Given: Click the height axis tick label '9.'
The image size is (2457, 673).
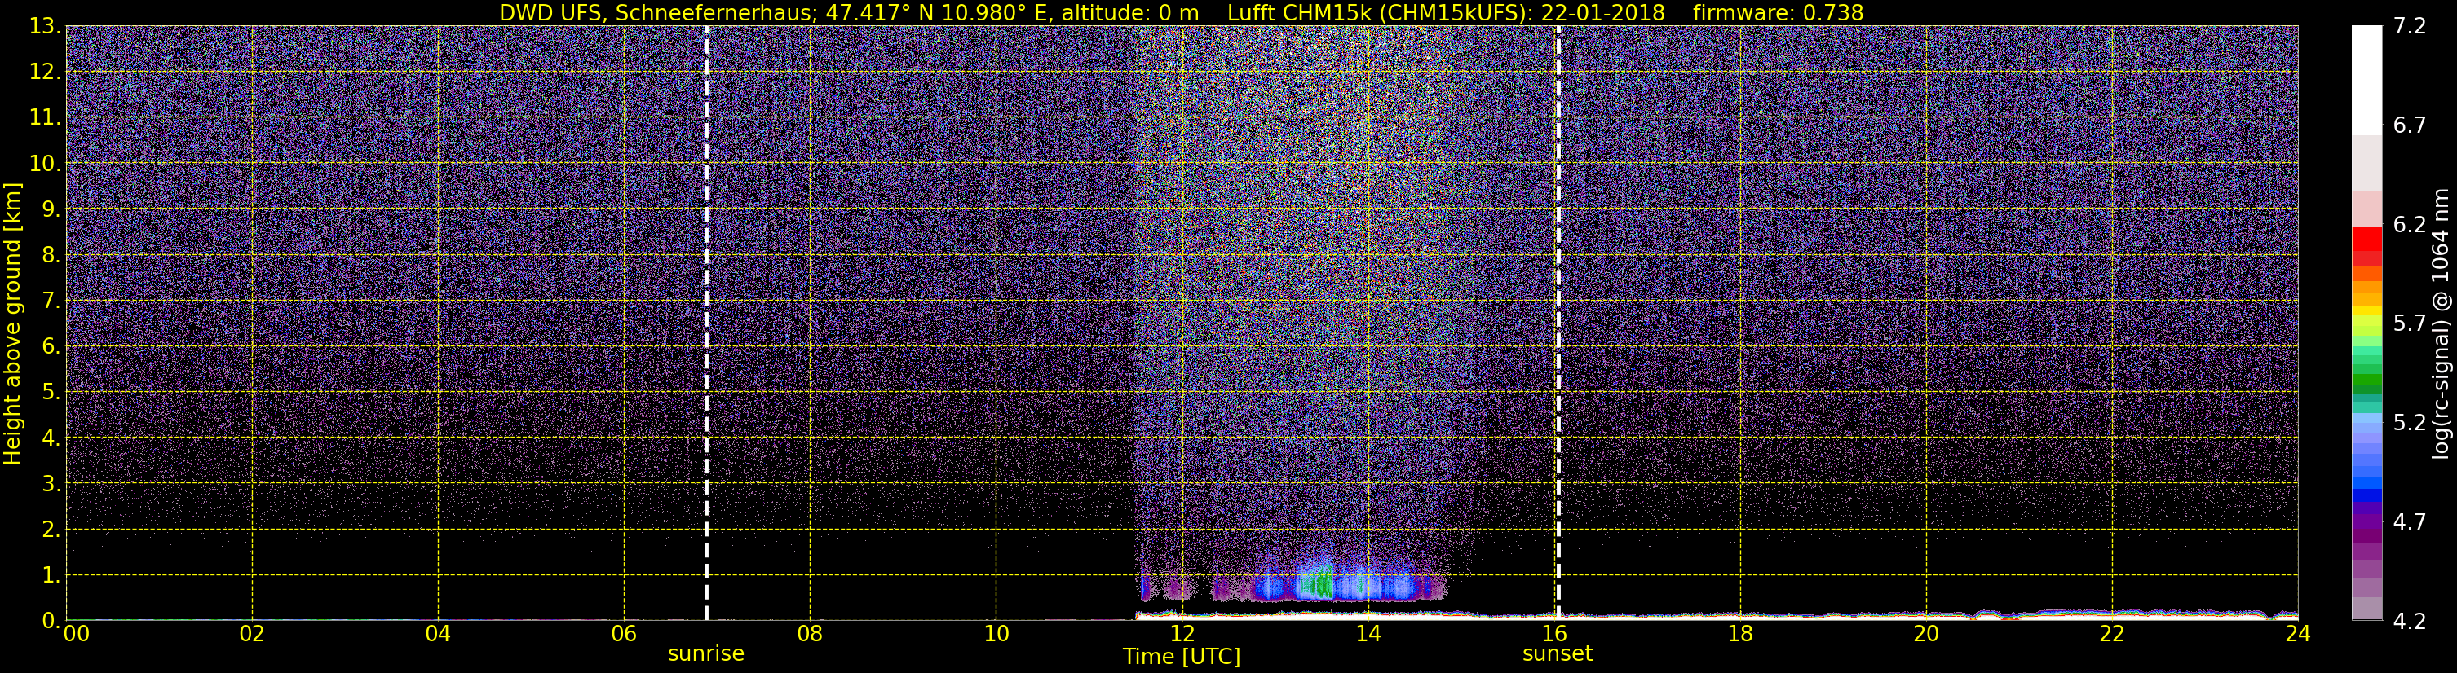Looking at the screenshot, I should (x=51, y=209).
